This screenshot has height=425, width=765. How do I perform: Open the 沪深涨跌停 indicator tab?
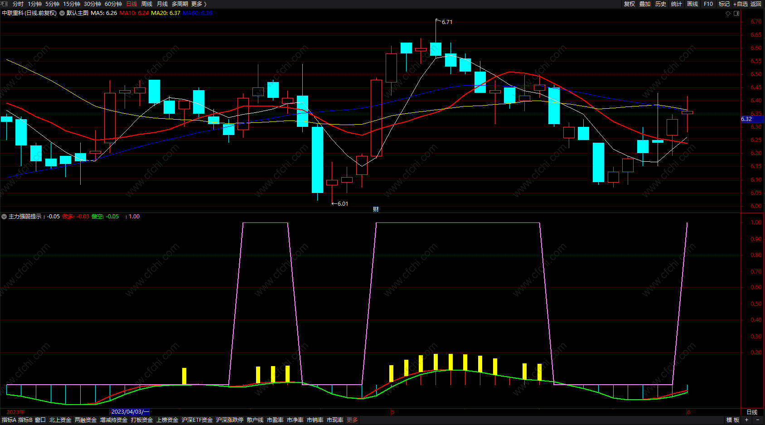[x=230, y=420]
